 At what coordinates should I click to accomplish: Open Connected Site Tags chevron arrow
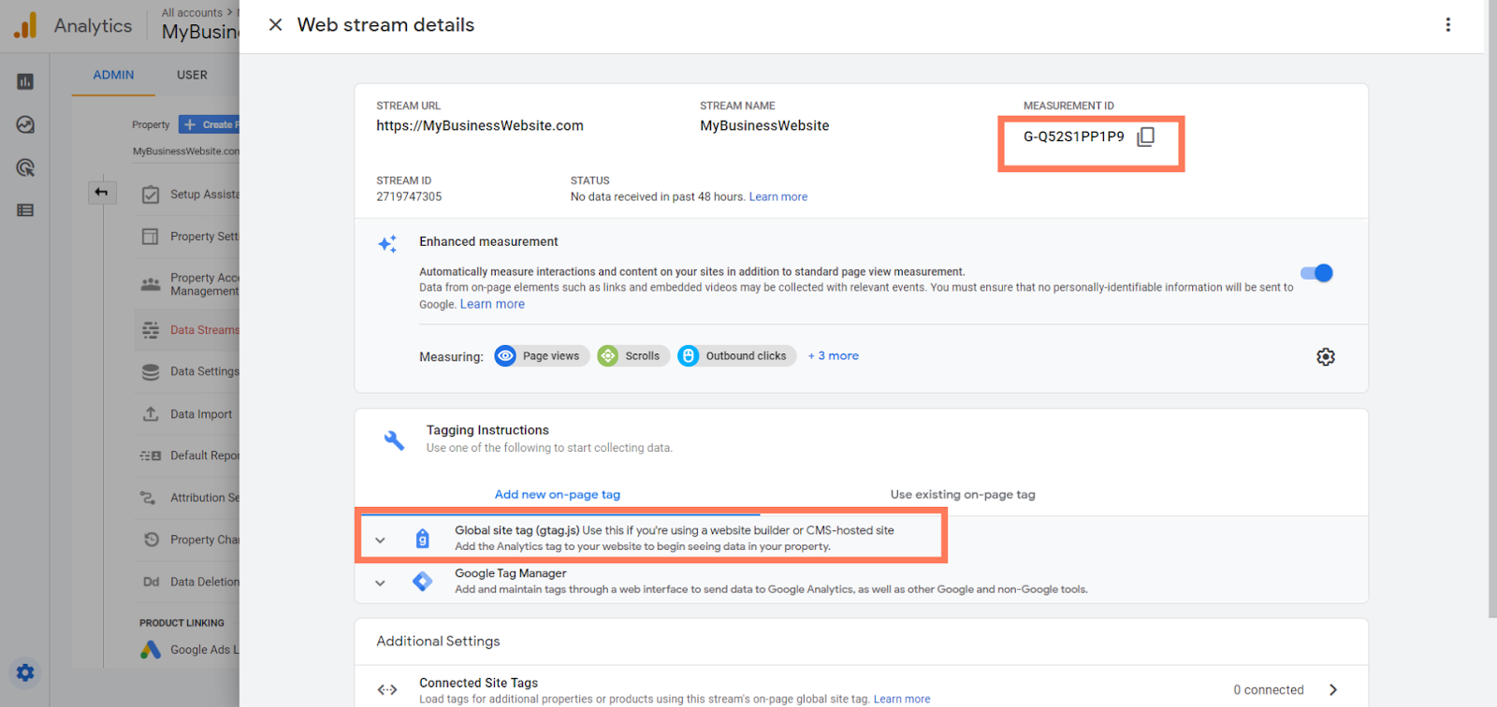pos(1332,690)
